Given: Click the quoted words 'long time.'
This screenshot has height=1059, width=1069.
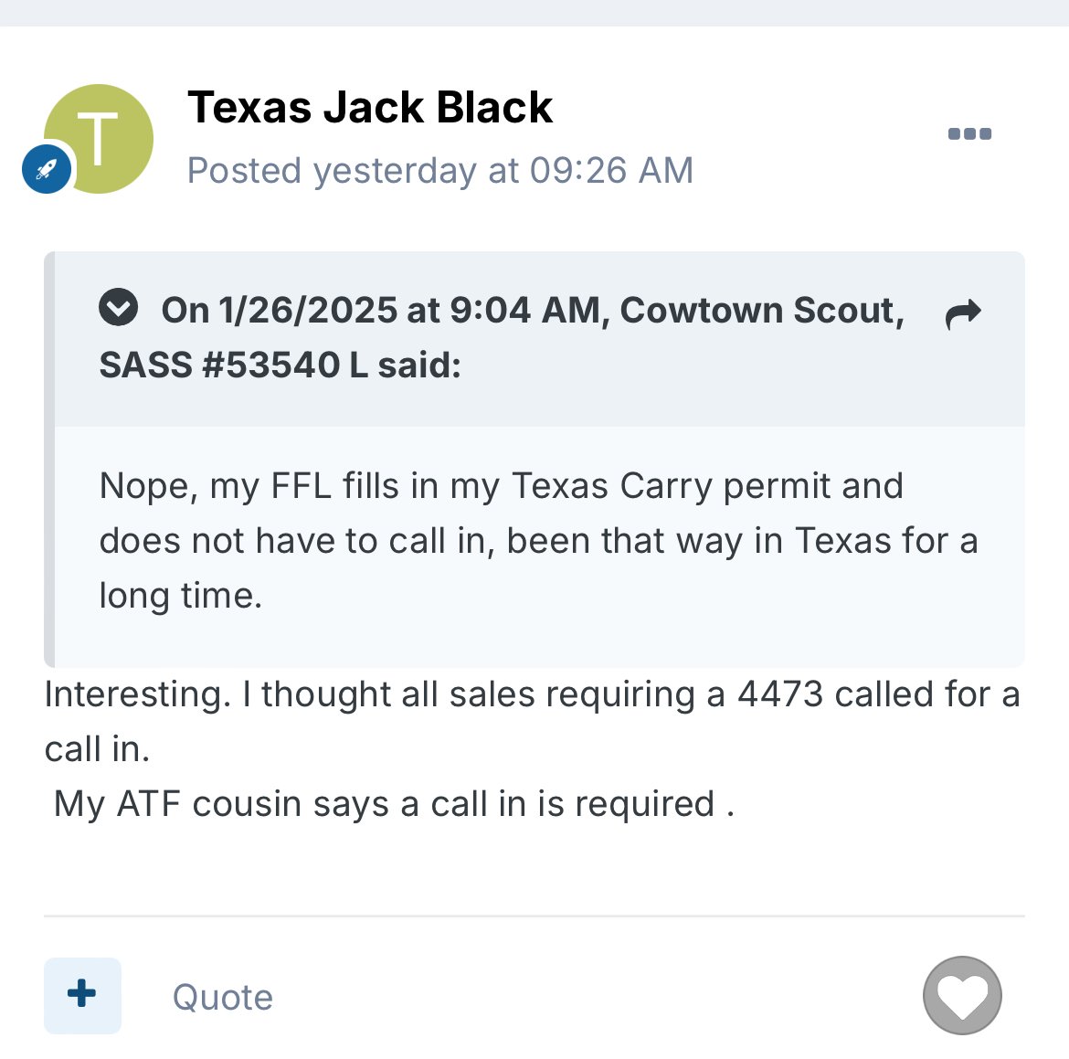Looking at the screenshot, I should (181, 596).
